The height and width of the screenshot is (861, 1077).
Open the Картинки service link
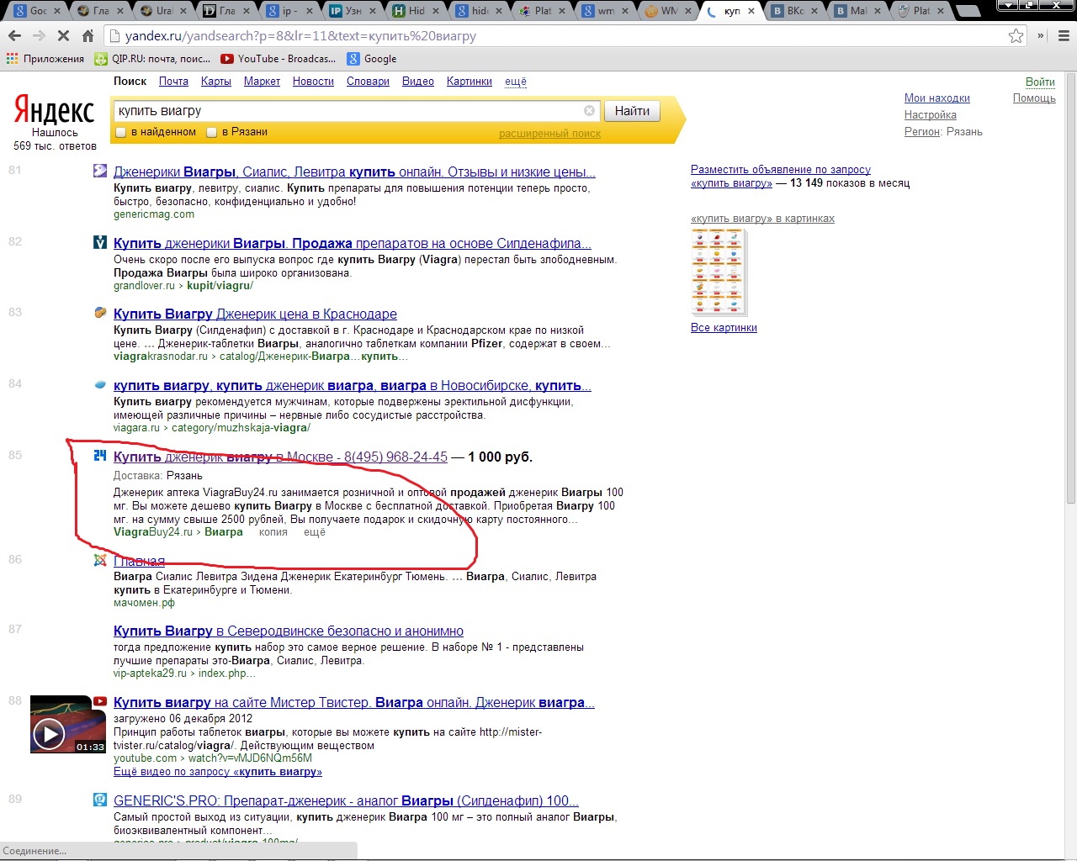(x=470, y=82)
